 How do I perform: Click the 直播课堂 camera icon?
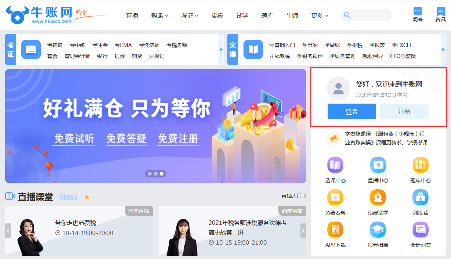(10, 196)
